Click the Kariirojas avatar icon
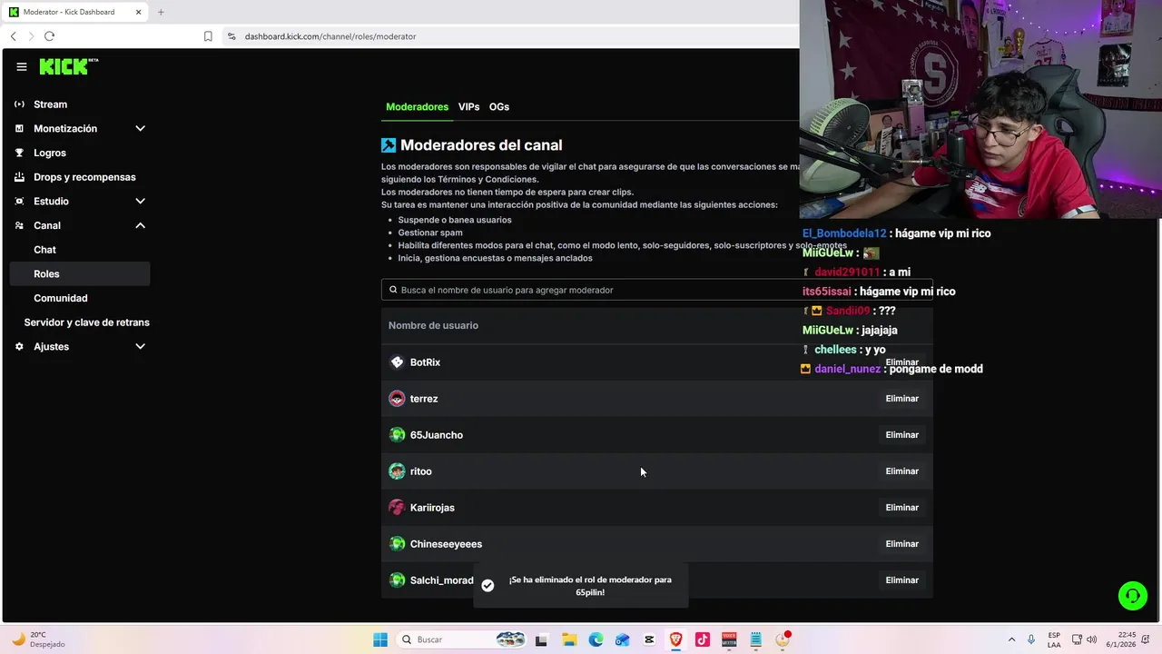1162x654 pixels. pyautogui.click(x=397, y=507)
